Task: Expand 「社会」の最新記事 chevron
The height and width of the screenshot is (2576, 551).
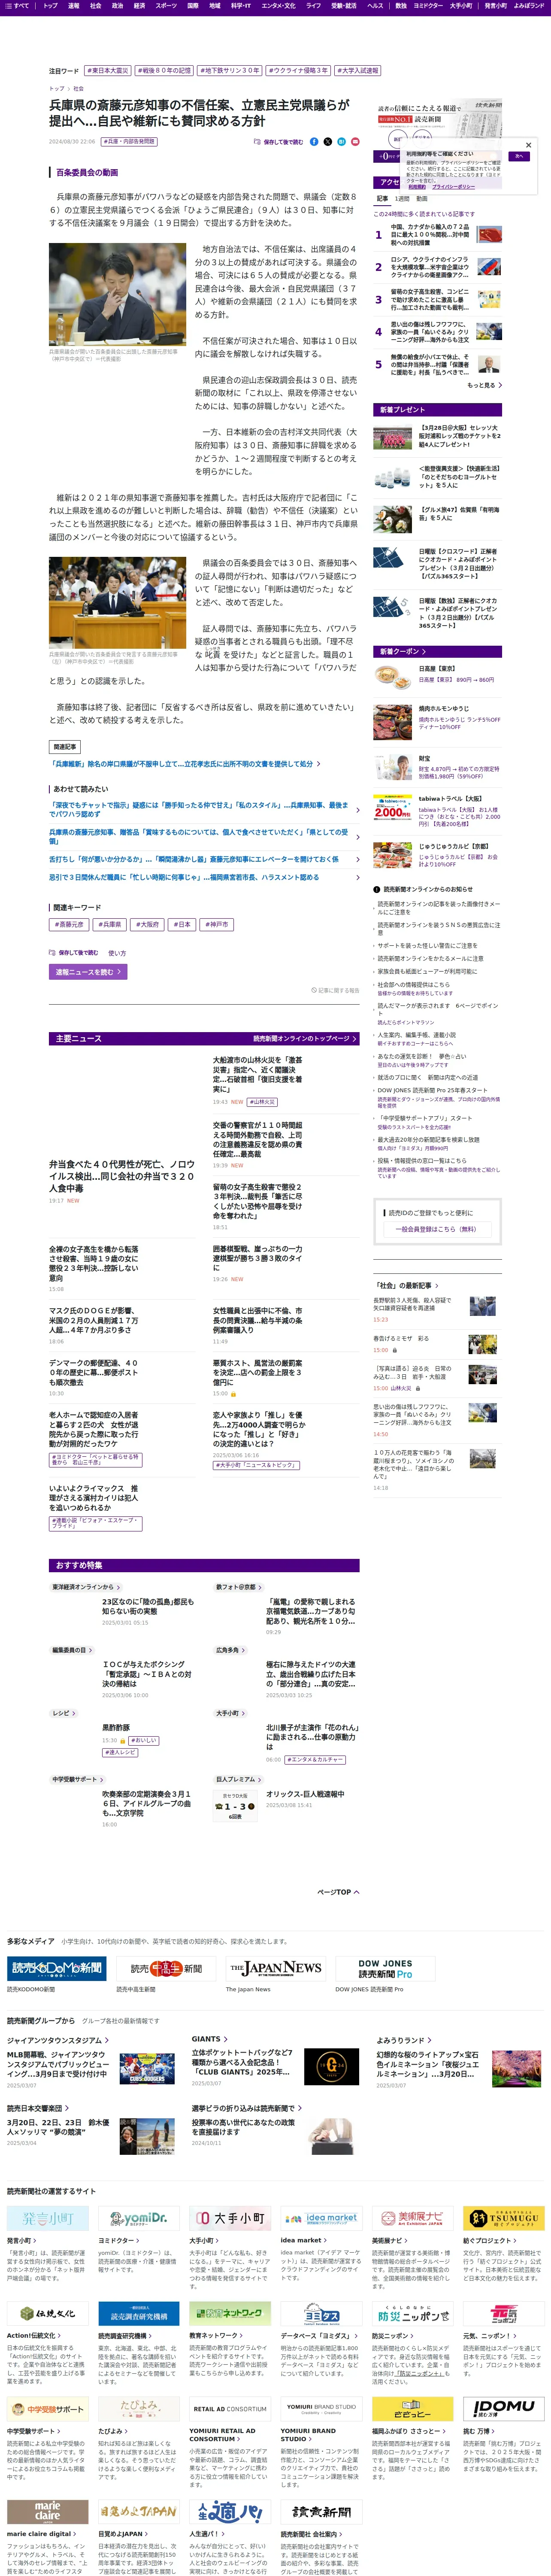Action: pos(436,1286)
